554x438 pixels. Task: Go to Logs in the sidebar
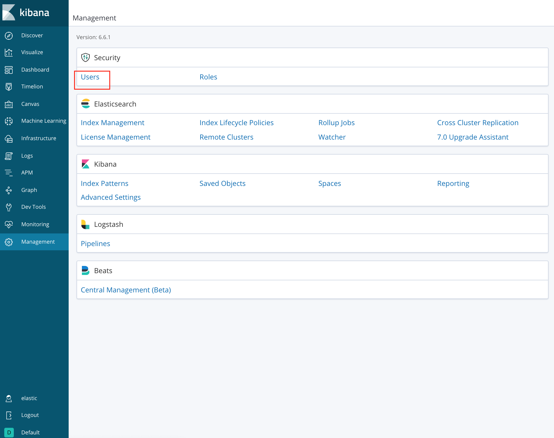[x=27, y=156]
